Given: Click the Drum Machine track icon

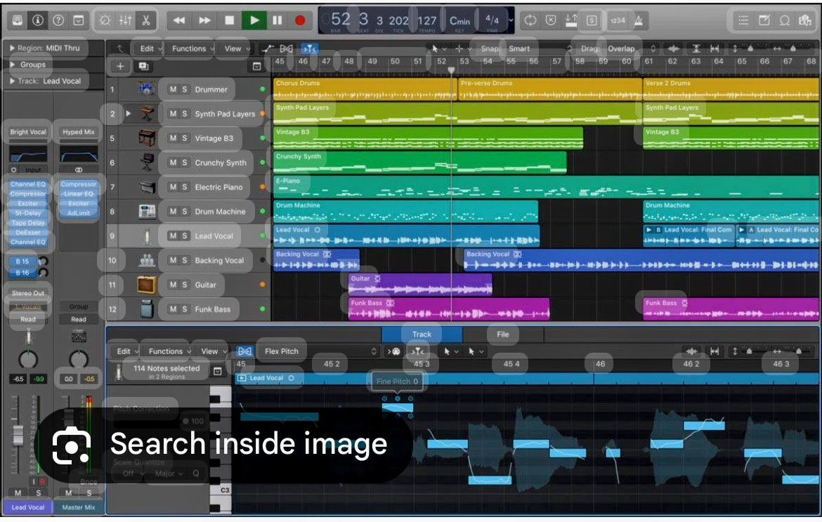Looking at the screenshot, I should pos(147,211).
